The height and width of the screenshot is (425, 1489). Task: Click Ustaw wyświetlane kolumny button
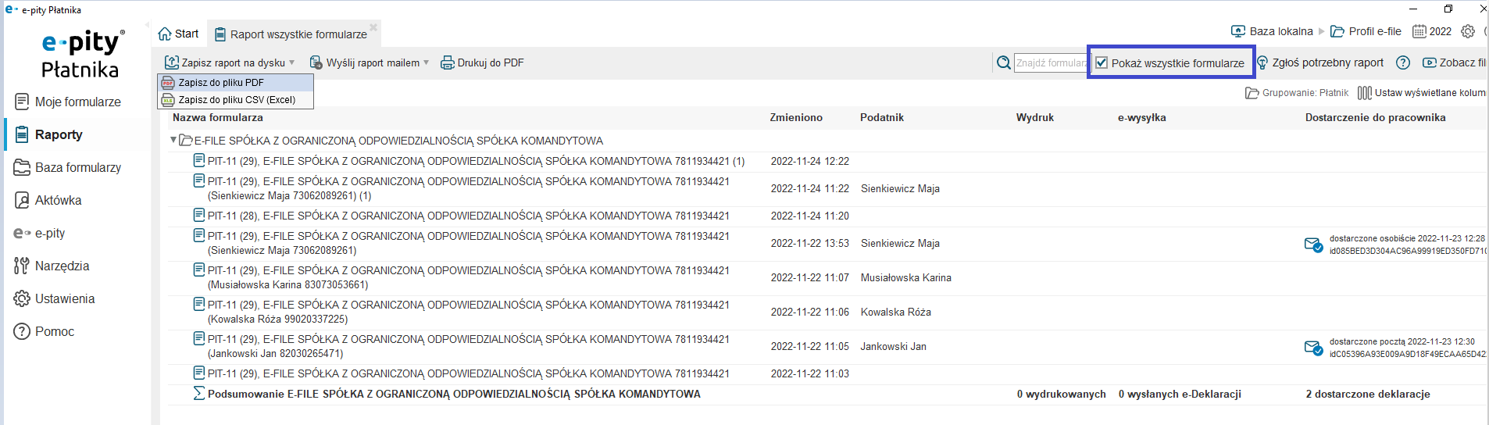[1422, 92]
